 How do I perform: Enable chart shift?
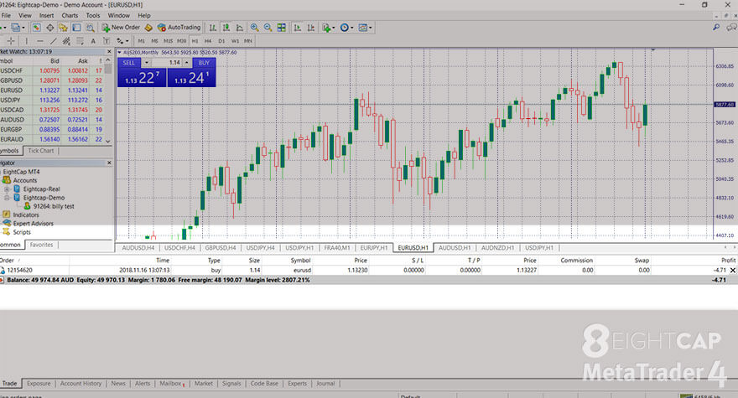310,28
